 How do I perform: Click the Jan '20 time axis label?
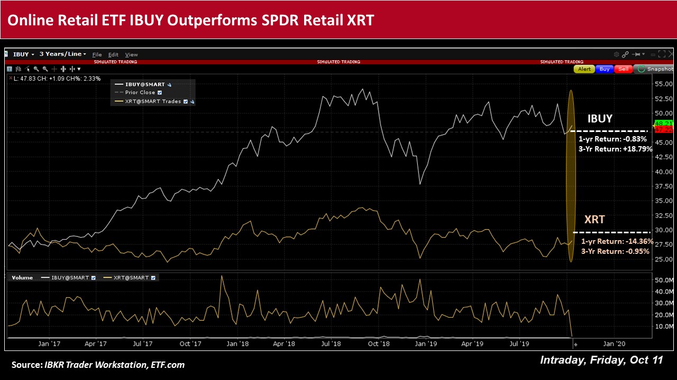tap(615, 344)
